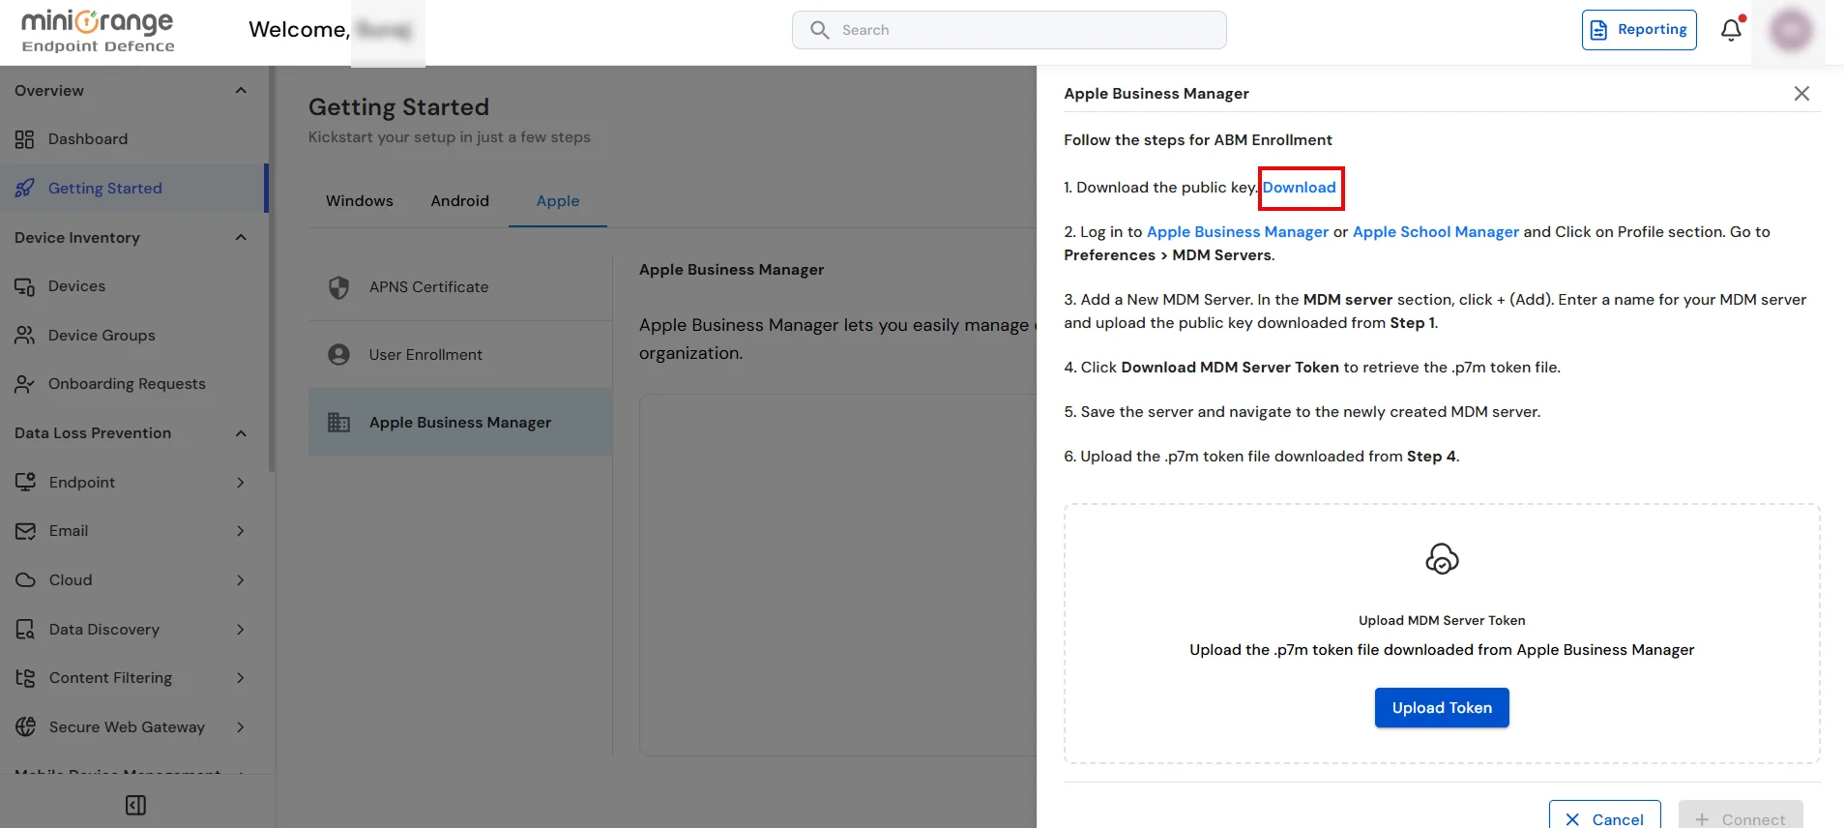Screen dimensions: 1844x828
Task: Expand the Endpoint submenu chevron
Action: [241, 483]
